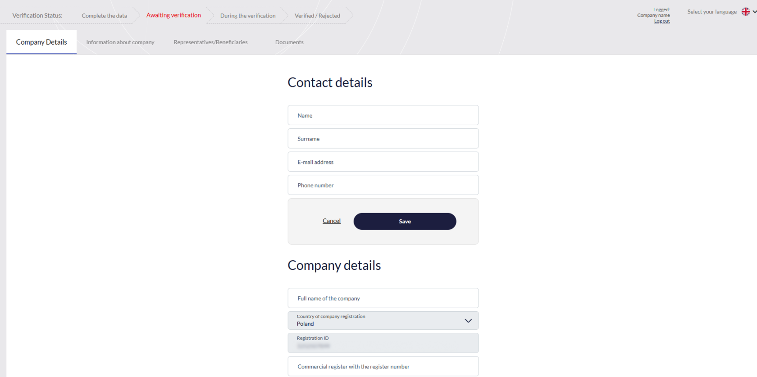The image size is (757, 377).
Task: Click the E-mail address field
Action: (x=383, y=162)
